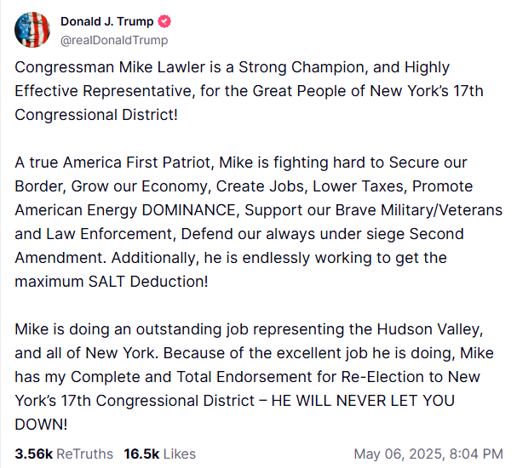Screen dimensions: 517x468
Task: View the 3.56k ReTruths count number
Action: [x=33, y=454]
